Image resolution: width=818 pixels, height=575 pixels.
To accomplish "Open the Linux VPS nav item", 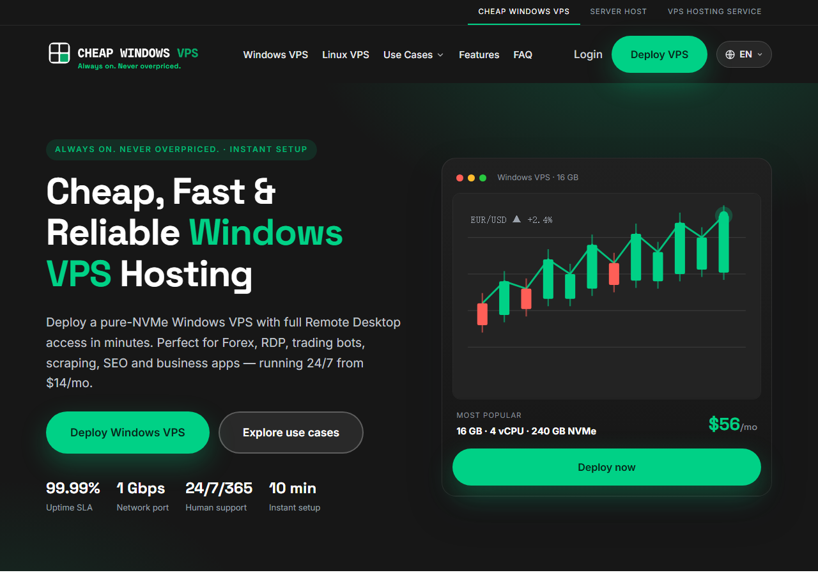I will pos(346,55).
